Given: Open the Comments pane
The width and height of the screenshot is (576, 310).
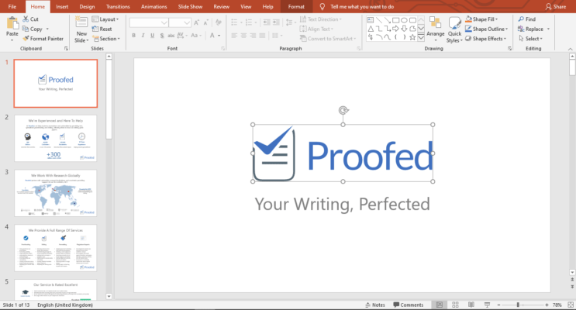Looking at the screenshot, I should click(408, 305).
